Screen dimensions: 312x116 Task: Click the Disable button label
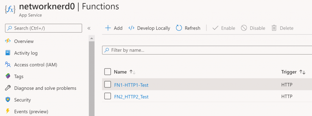257,28
